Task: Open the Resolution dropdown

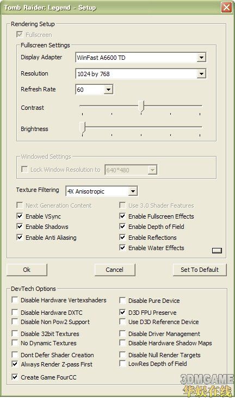Action: (x=201, y=74)
